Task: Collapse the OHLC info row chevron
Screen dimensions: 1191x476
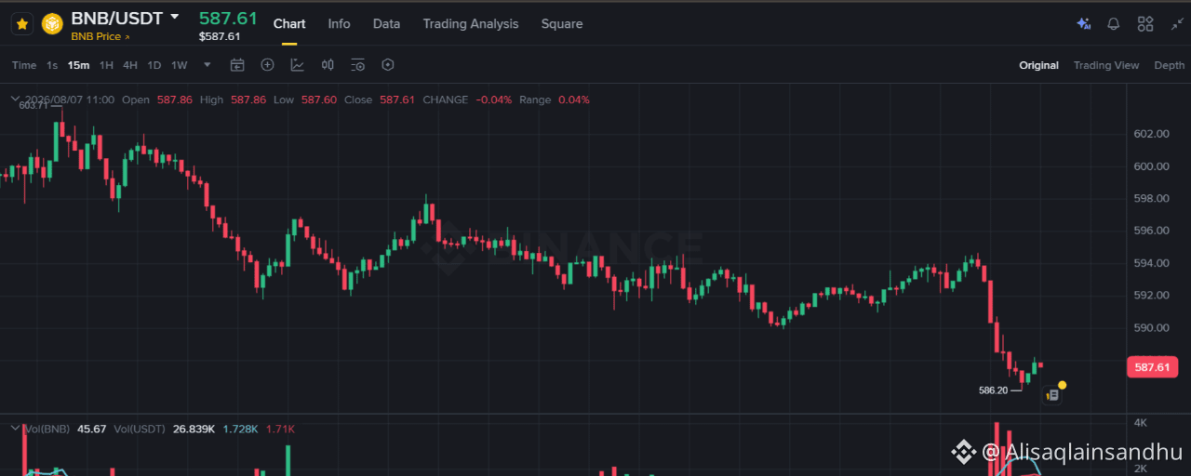Action: (x=15, y=99)
